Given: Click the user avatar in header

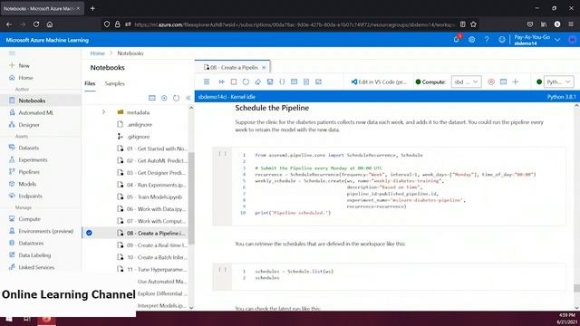Looking at the screenshot, I should 572,40.
